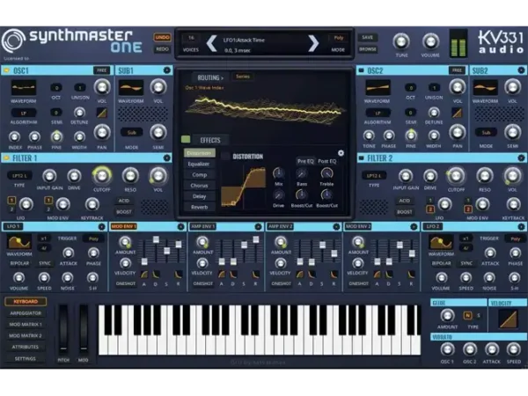Click the pitch bend wheel

coord(63,328)
